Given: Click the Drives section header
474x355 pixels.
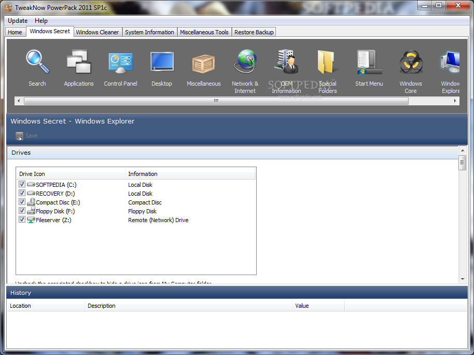Looking at the screenshot, I should 232,153.
